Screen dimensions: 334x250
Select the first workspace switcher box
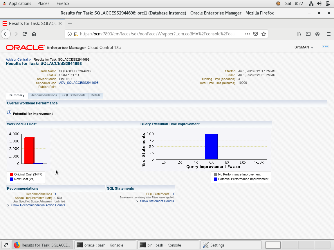coord(273,245)
